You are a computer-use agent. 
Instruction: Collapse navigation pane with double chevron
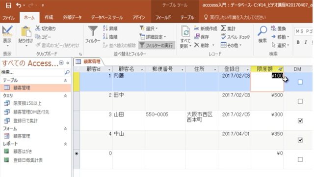pyautogui.click(x=68, y=63)
